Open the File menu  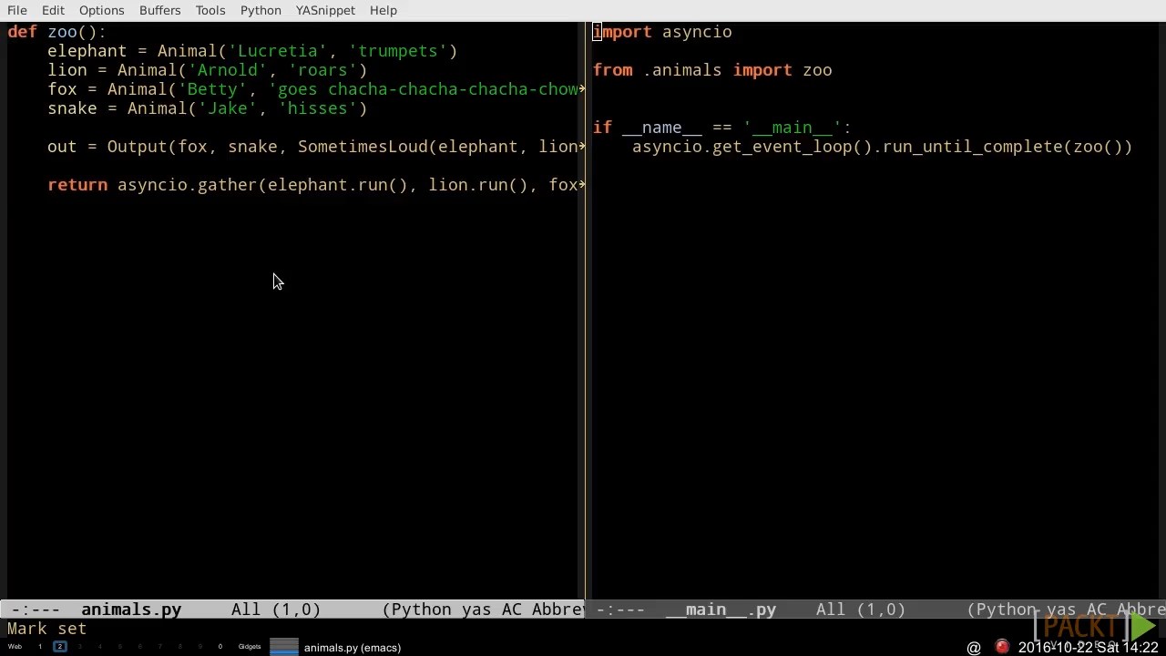(x=16, y=10)
